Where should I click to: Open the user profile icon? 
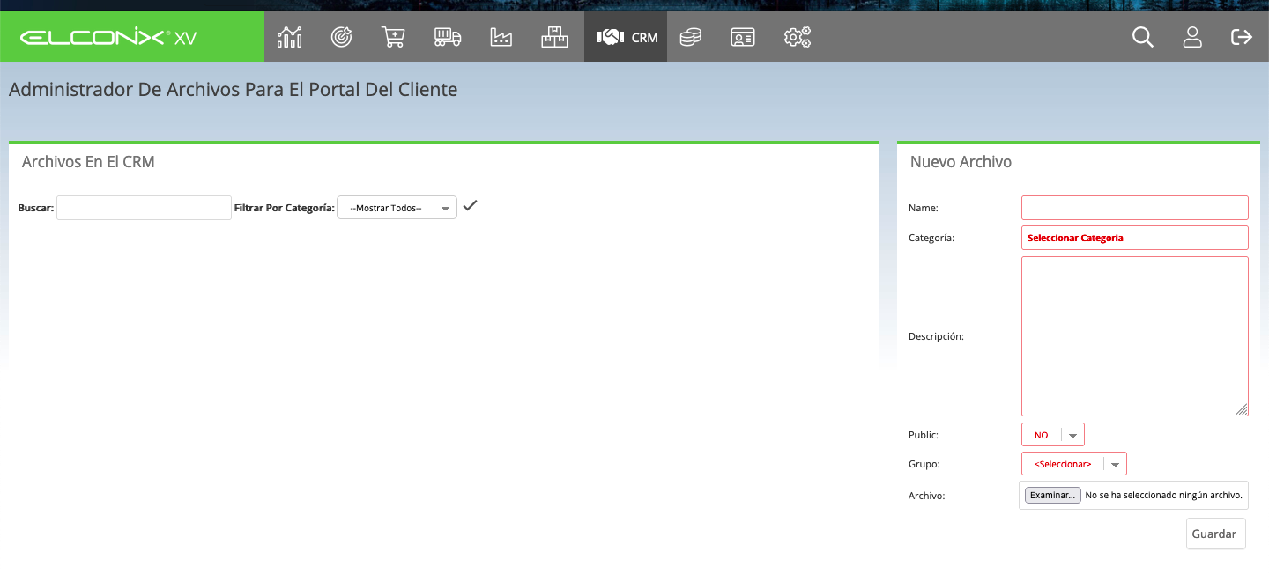(1192, 37)
